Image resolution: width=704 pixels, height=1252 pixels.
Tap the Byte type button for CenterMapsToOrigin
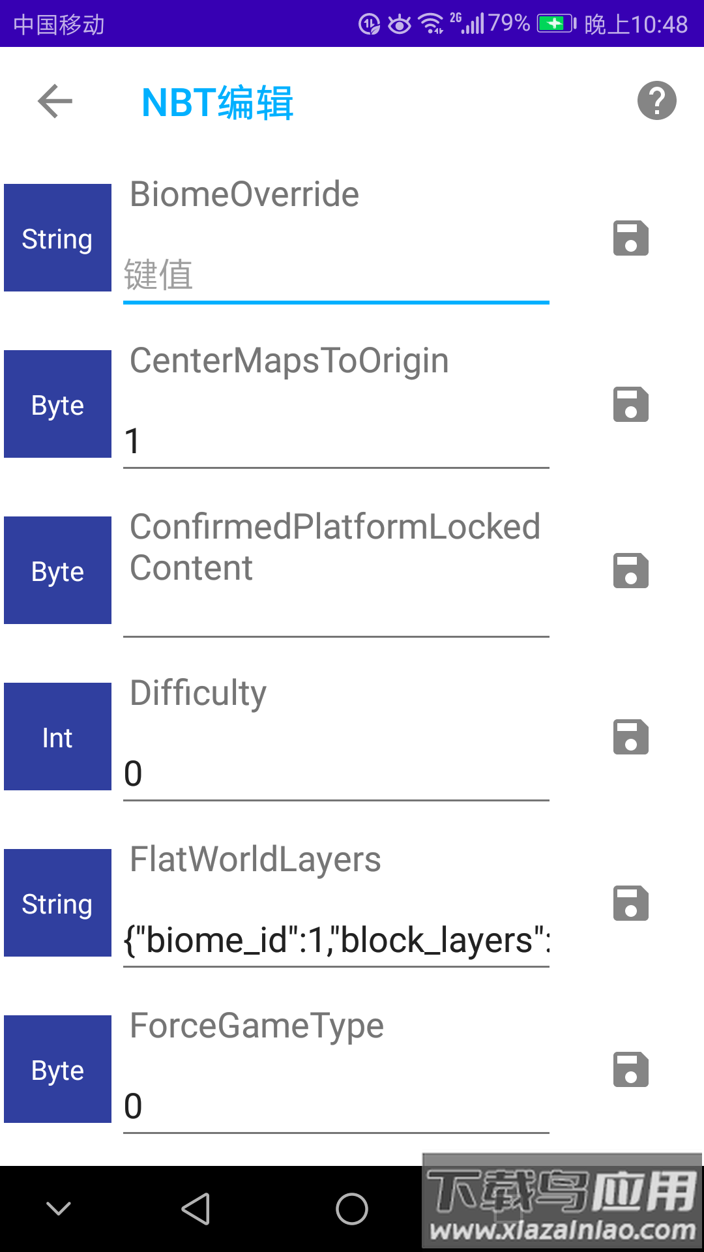pos(57,404)
